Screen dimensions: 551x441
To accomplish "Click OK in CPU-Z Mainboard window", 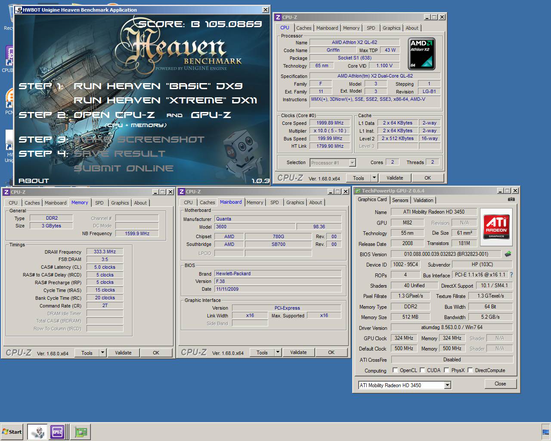I will point(331,352).
